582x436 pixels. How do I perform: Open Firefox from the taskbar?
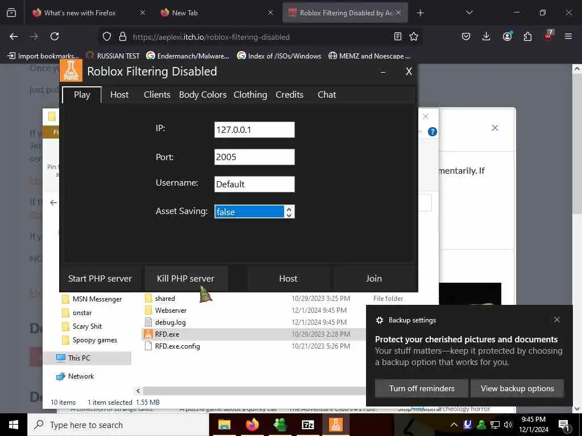[x=252, y=425]
